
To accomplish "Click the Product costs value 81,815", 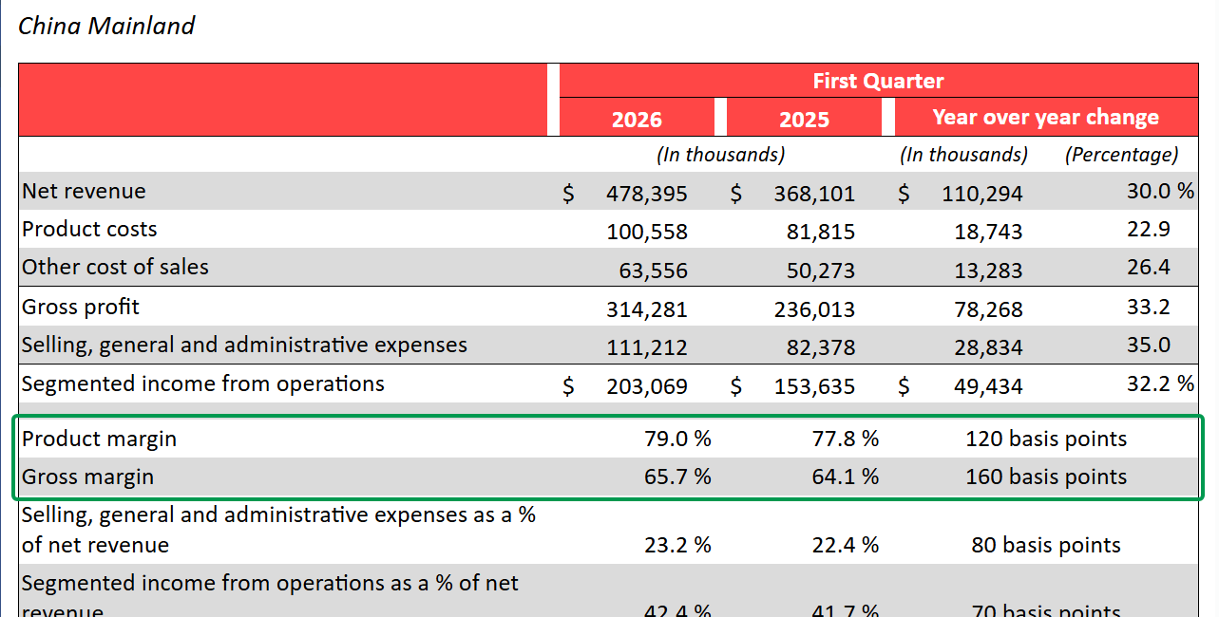I will (x=821, y=232).
